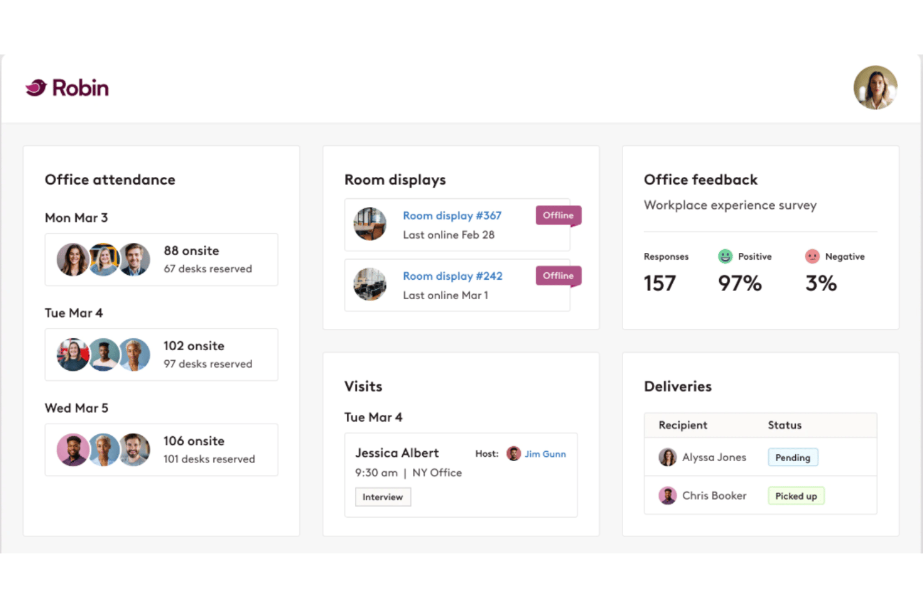Click the Wed Mar 5 date label
The image size is (923, 615).
[77, 408]
